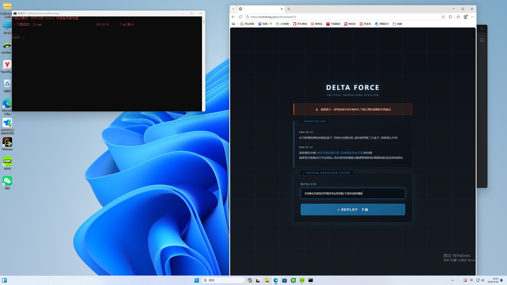Reload the current browser page
507x285 pixels.
tap(240, 17)
